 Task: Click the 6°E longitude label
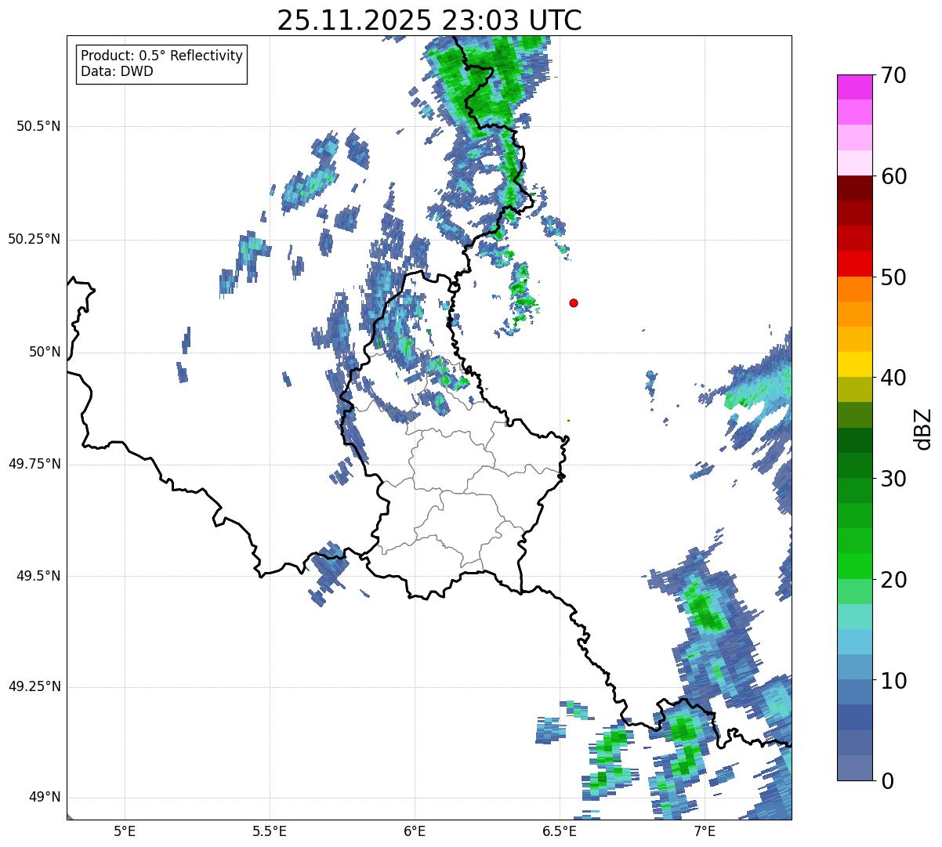pyautogui.click(x=415, y=832)
